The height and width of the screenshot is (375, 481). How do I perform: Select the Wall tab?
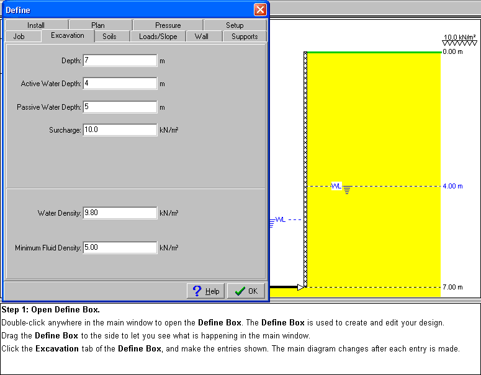tap(202, 37)
